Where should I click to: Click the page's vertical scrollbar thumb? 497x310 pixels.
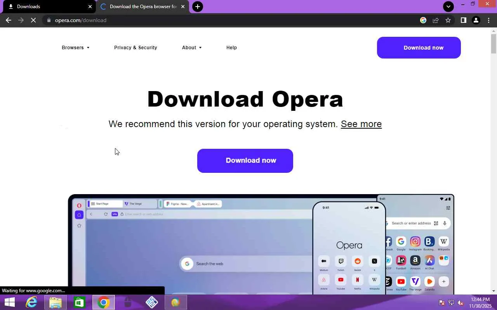494,43
